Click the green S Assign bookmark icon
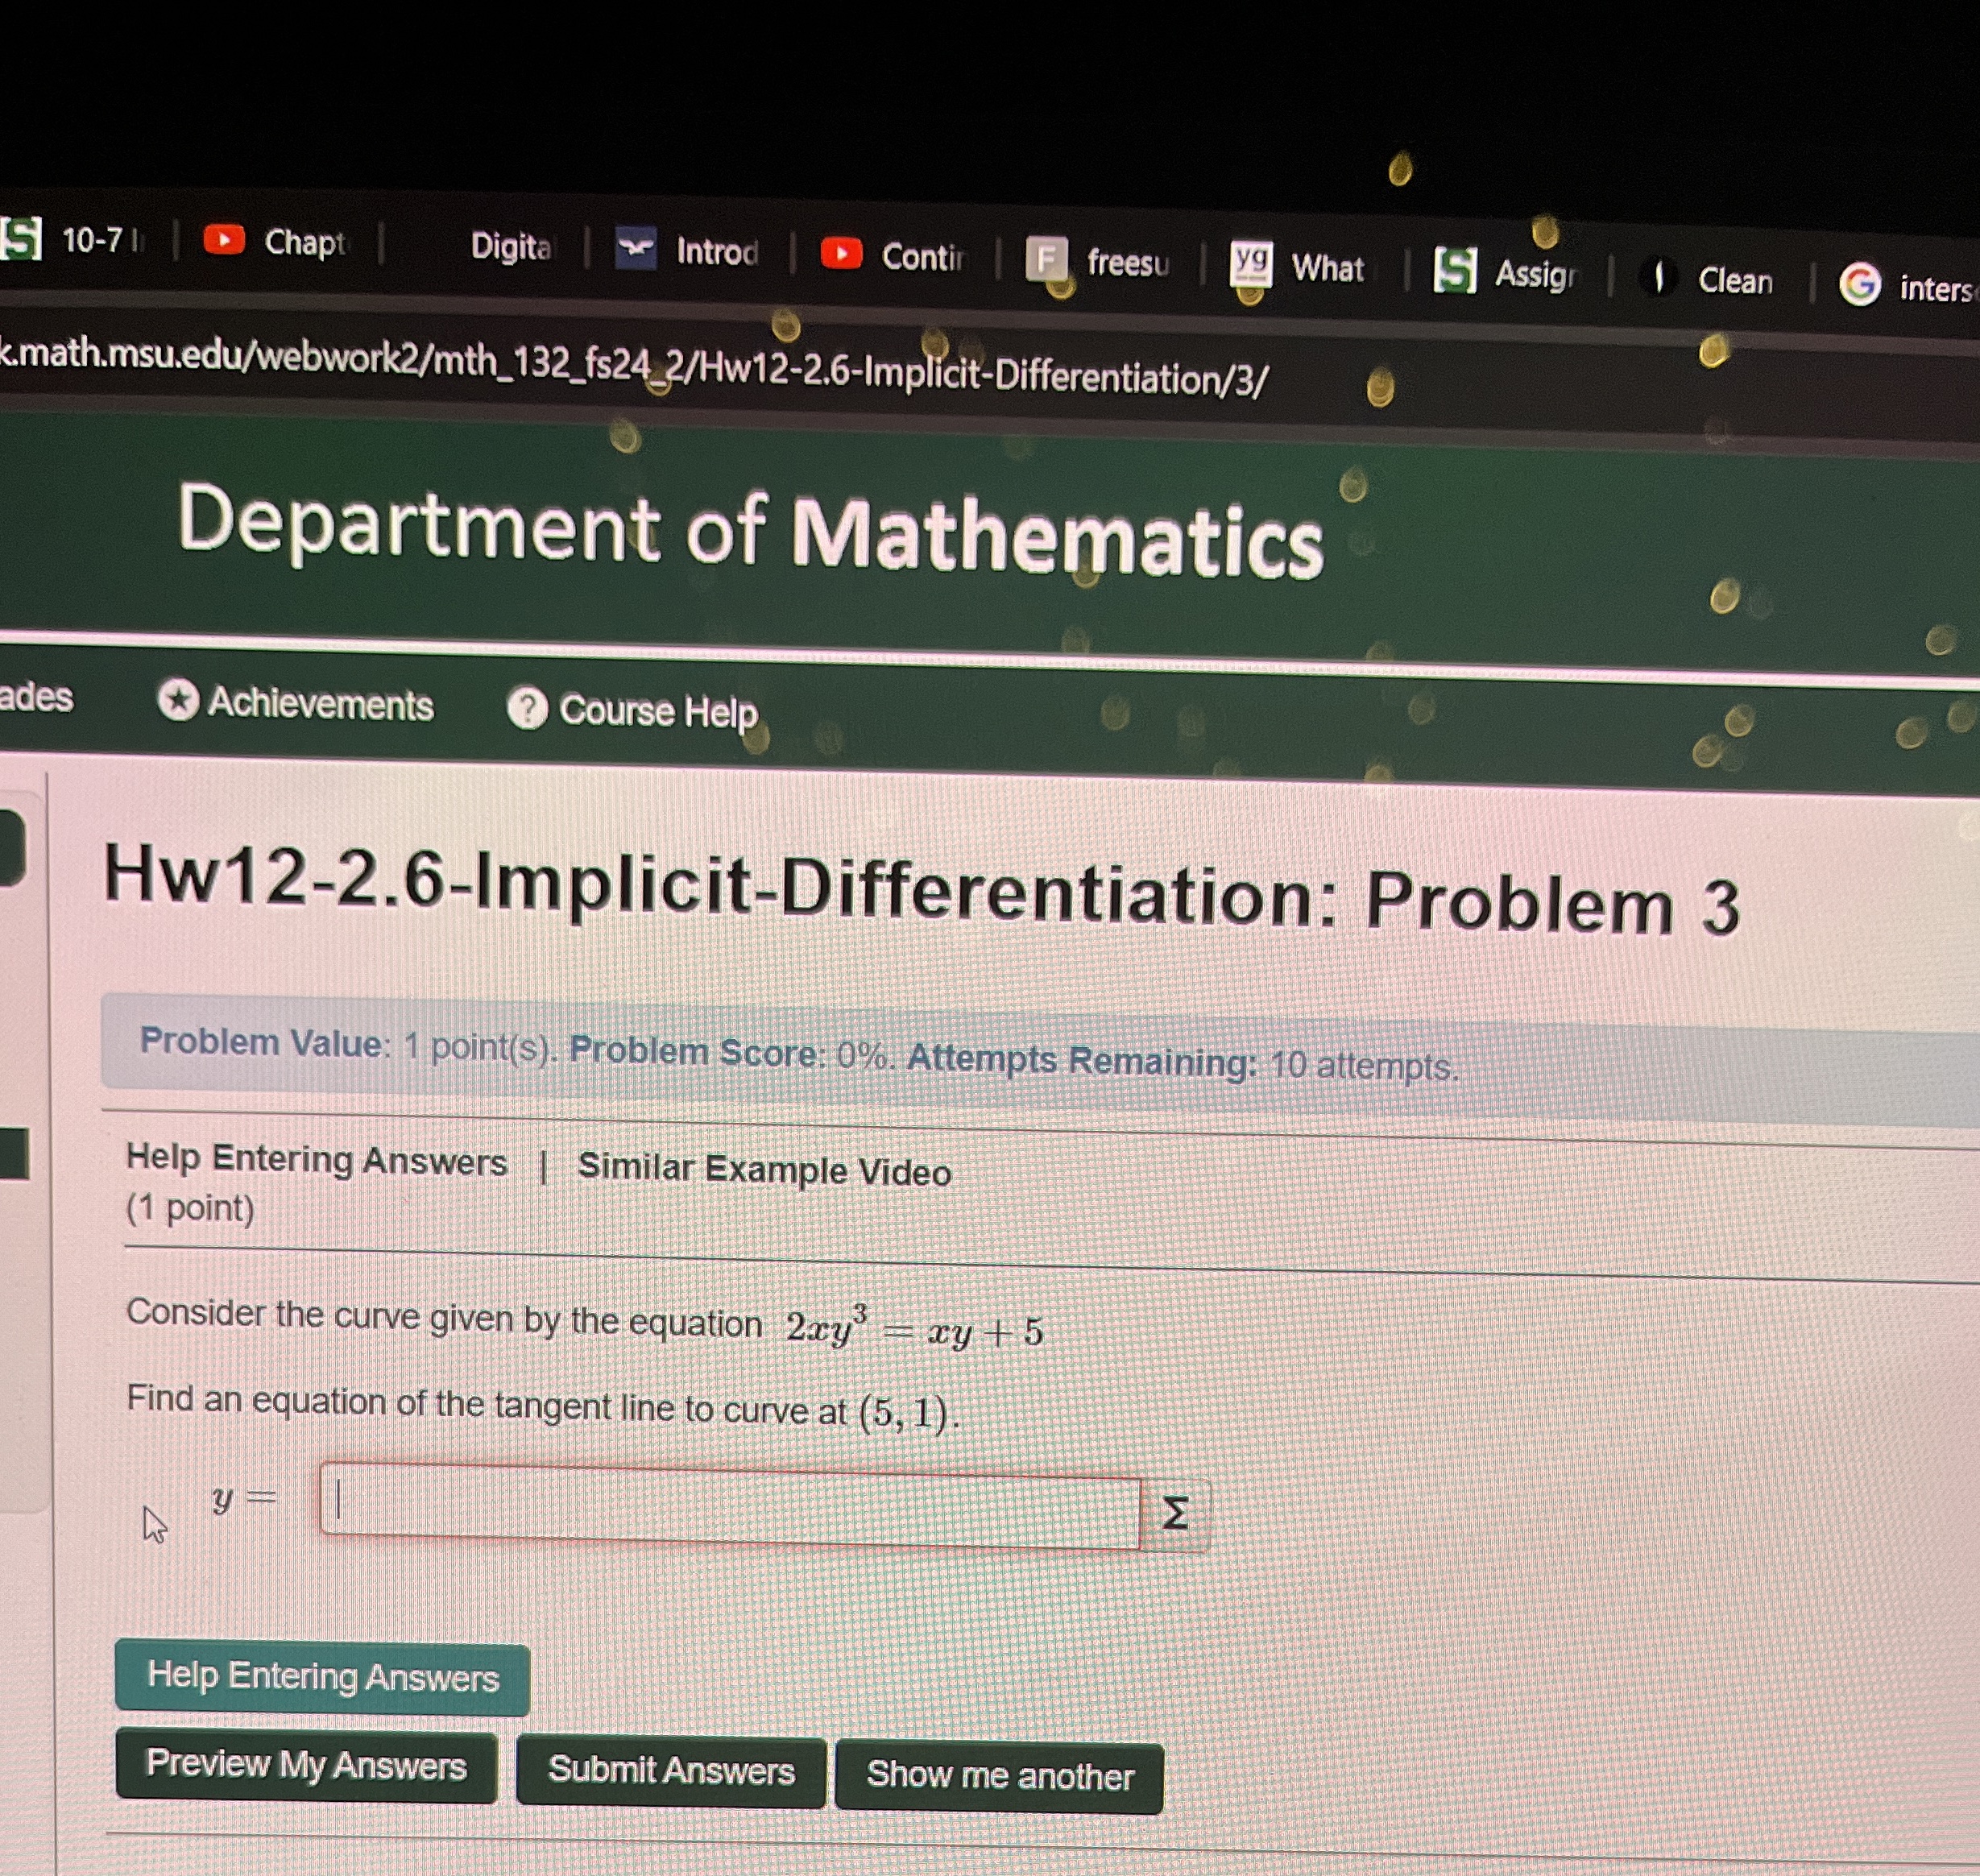This screenshot has height=1876, width=1980. coord(1454,270)
